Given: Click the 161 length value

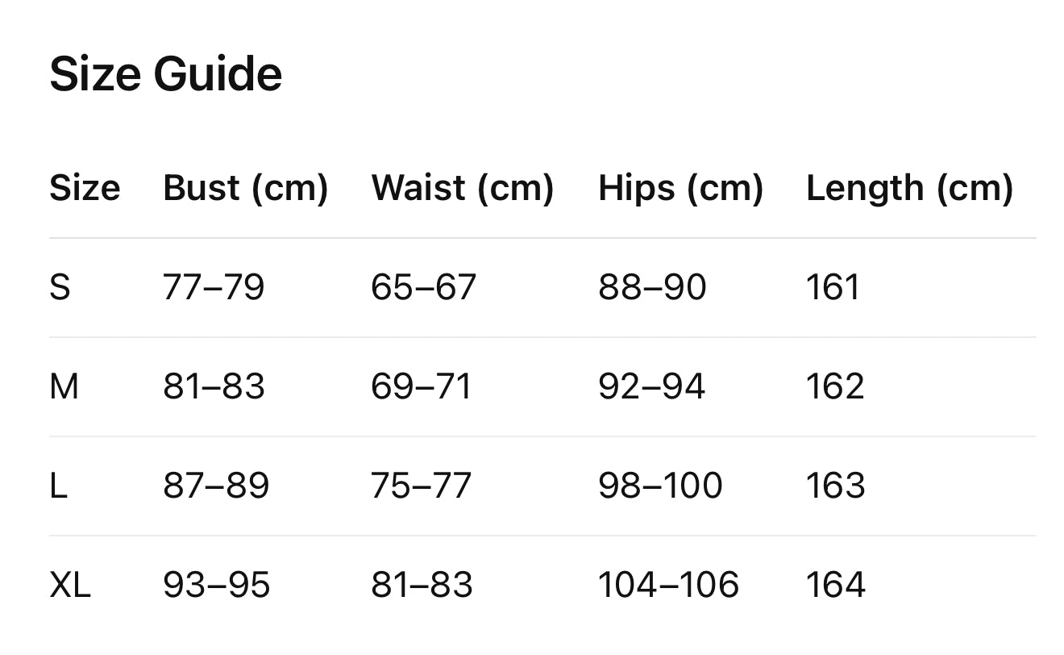Looking at the screenshot, I should tap(833, 287).
